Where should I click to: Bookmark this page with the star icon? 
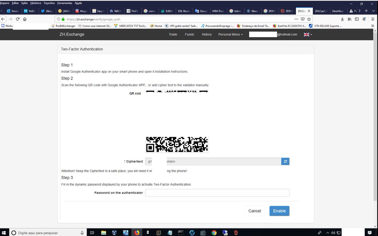pyautogui.click(x=309, y=19)
